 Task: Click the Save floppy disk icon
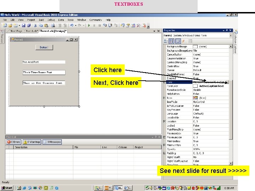pyautogui.click(x=24, y=25)
